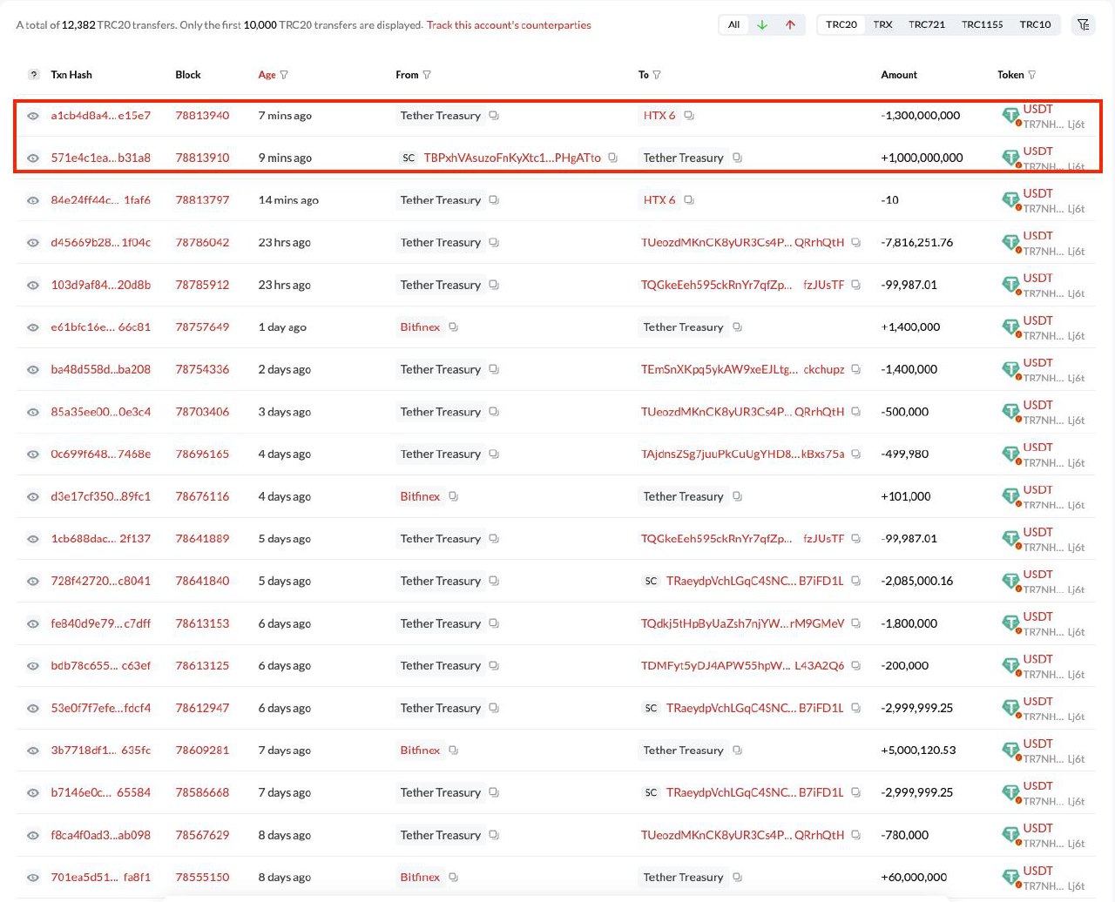Copy the TBPxhVAsuzoFnKyXtc1 contract address
Viewport: 1115px width, 902px height.
pos(613,158)
